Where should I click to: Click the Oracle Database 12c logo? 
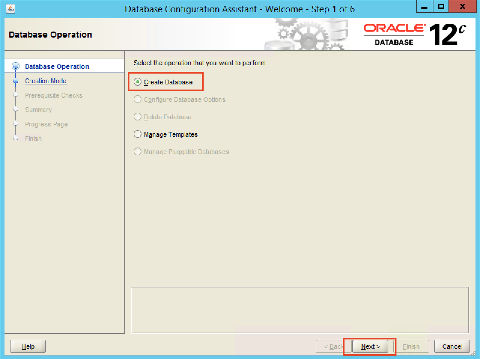[415, 35]
